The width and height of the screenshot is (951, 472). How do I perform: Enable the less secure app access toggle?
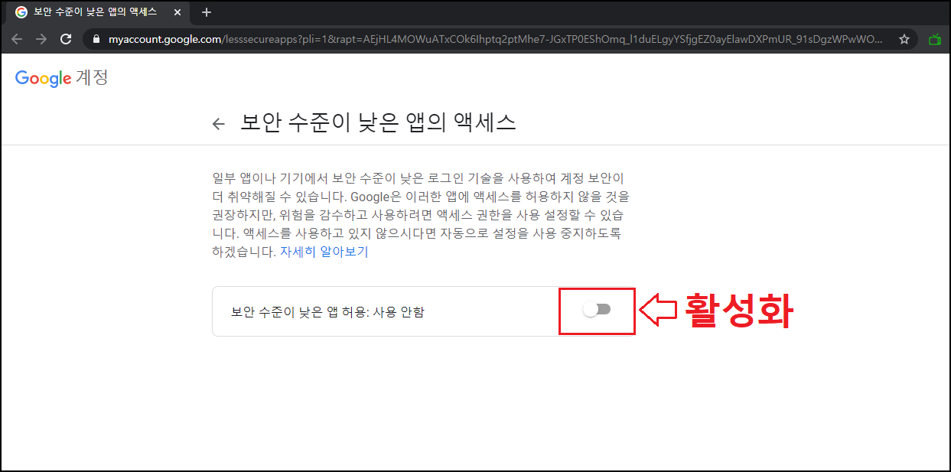point(597,310)
